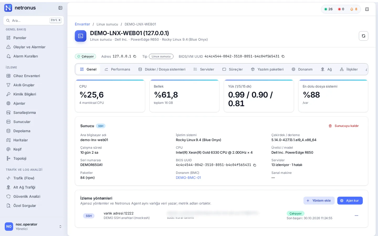378x236 pixels.
Task: Click the netronus logo icon
Action: [x=8, y=8]
